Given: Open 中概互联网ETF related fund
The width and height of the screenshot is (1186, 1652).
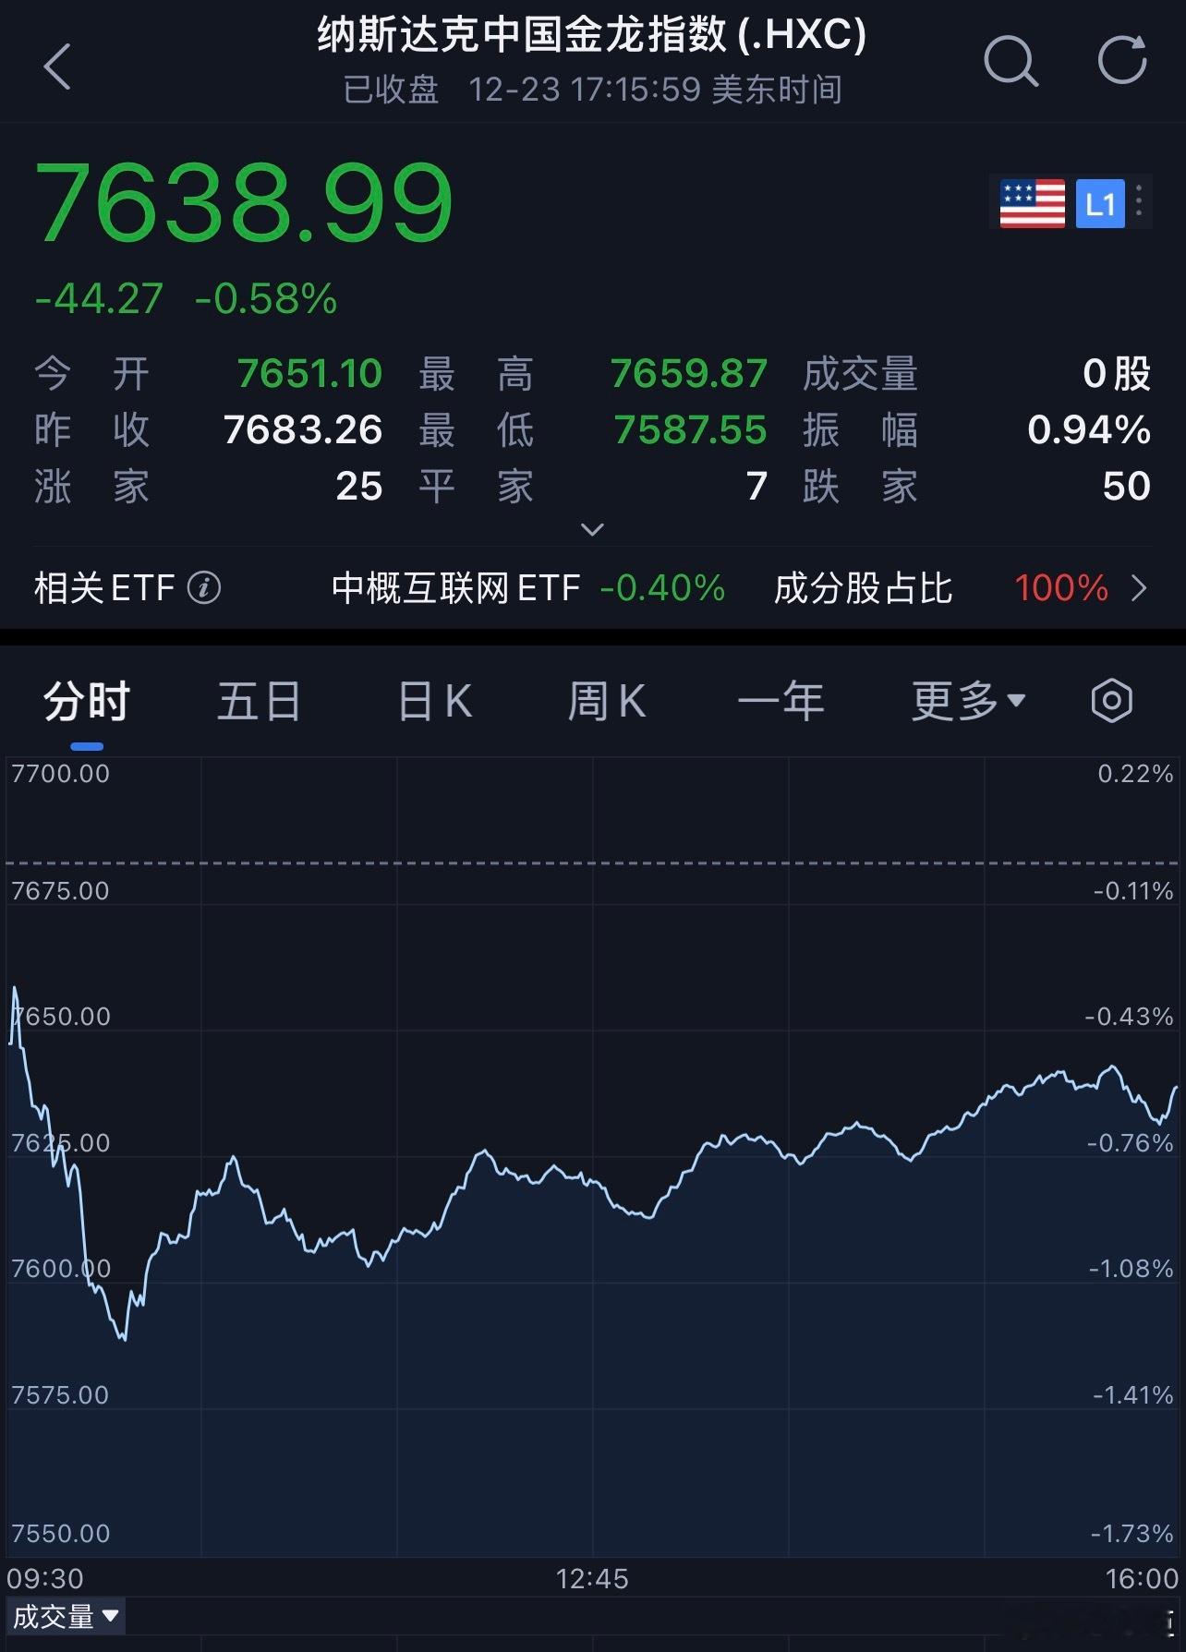Looking at the screenshot, I should (456, 588).
